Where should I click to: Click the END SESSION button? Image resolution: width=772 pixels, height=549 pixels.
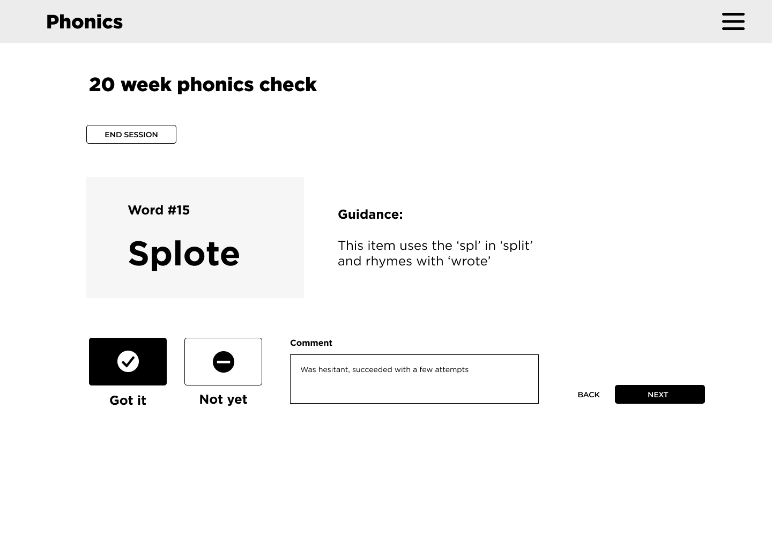click(x=131, y=135)
